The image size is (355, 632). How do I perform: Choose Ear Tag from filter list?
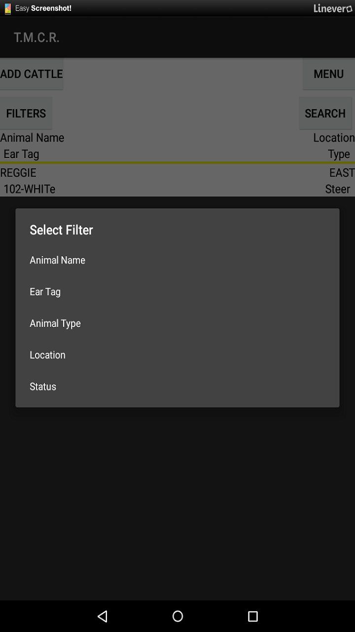point(45,292)
